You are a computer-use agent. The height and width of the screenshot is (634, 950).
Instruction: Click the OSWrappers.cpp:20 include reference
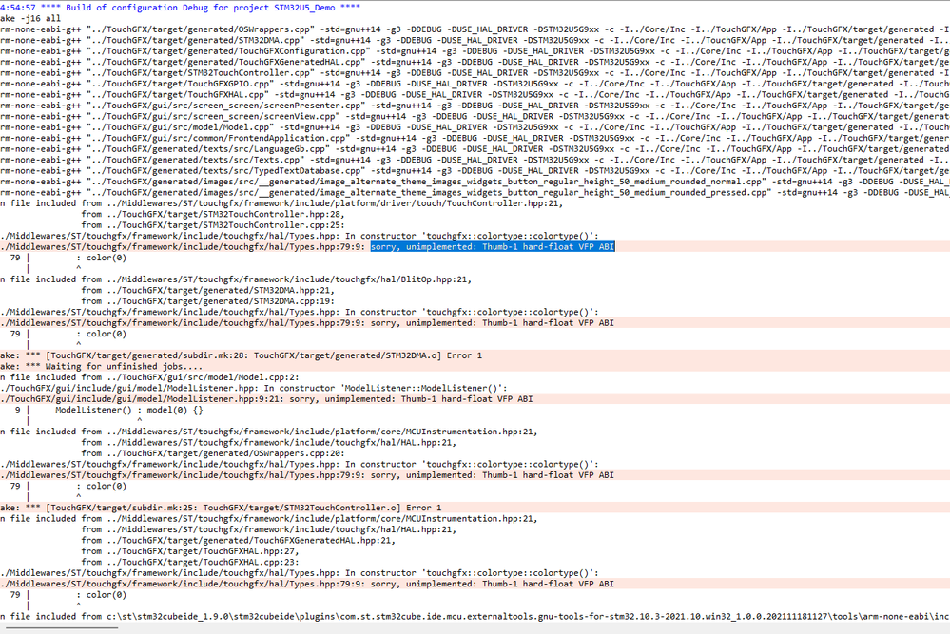(x=266, y=452)
